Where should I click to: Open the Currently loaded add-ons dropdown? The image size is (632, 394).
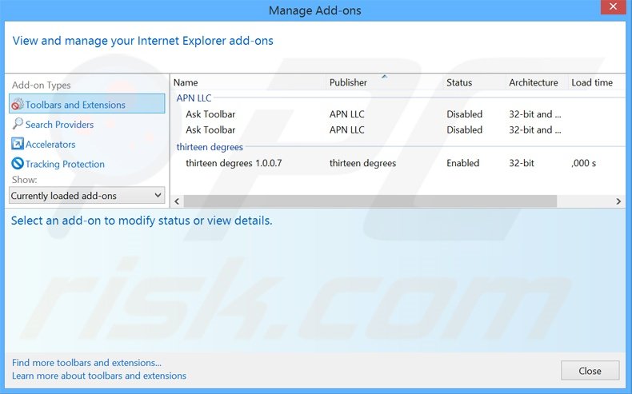86,196
